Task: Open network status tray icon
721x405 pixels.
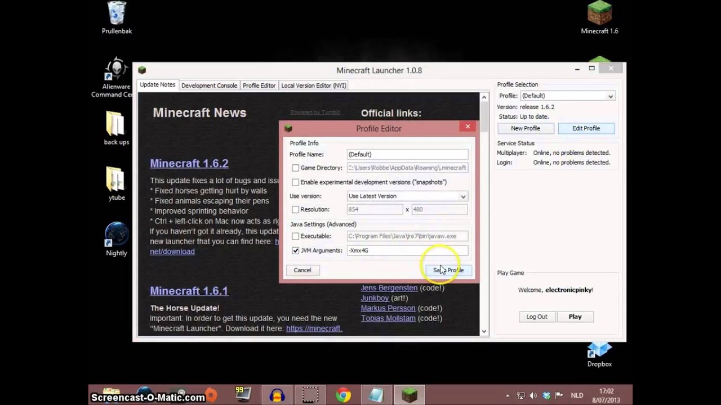Action: point(521,395)
